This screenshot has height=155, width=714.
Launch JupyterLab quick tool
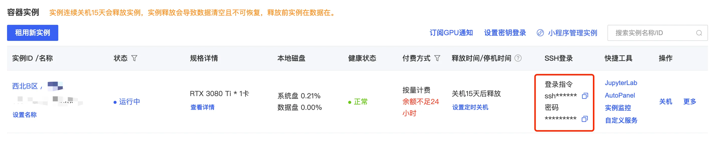[x=621, y=83]
